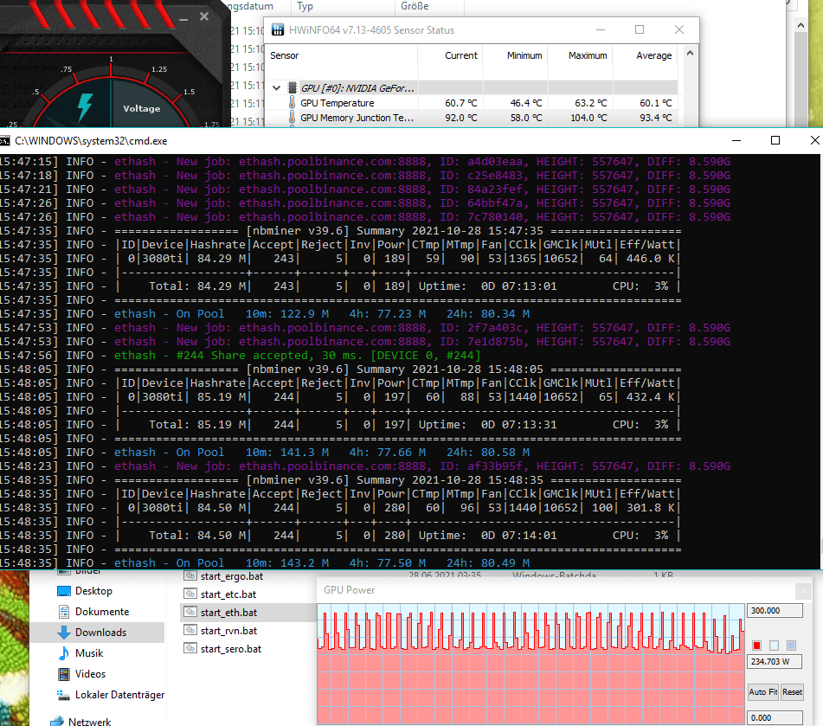
Task: Click the GPU chip icon in HWiNFO sensor list
Action: 293,88
